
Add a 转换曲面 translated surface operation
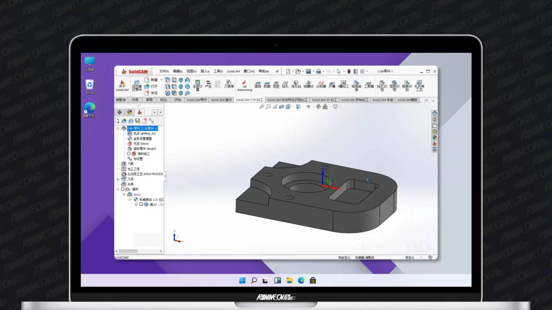point(356,85)
